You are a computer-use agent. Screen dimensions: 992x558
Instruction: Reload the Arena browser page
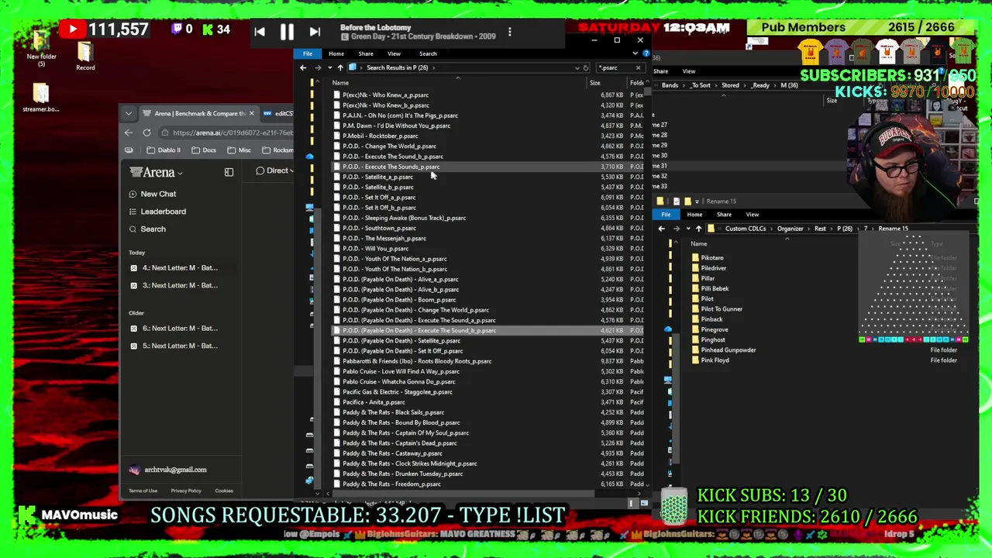pyautogui.click(x=146, y=133)
